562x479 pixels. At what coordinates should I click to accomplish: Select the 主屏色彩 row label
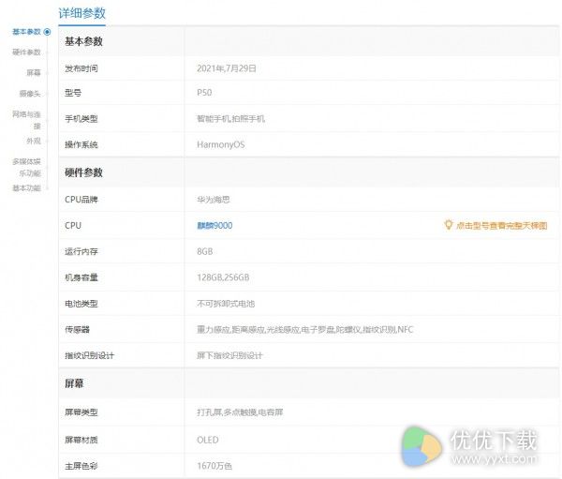pos(81,466)
